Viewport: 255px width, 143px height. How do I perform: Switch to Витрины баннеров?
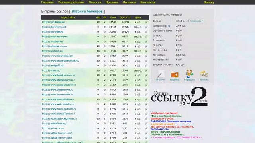[87, 12]
